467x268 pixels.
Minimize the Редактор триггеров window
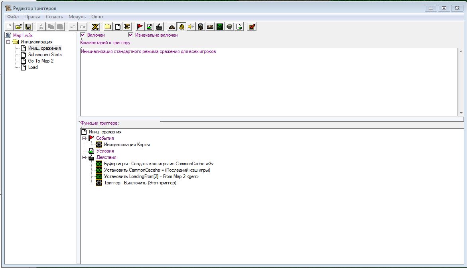tap(431, 8)
